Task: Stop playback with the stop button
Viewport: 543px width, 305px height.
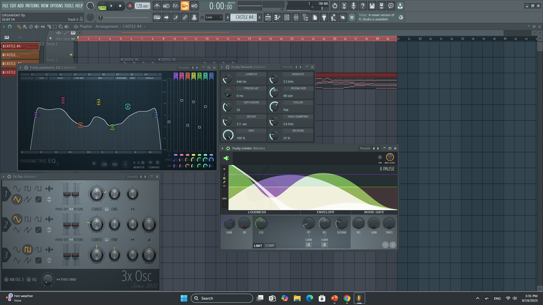Action: coord(120,6)
